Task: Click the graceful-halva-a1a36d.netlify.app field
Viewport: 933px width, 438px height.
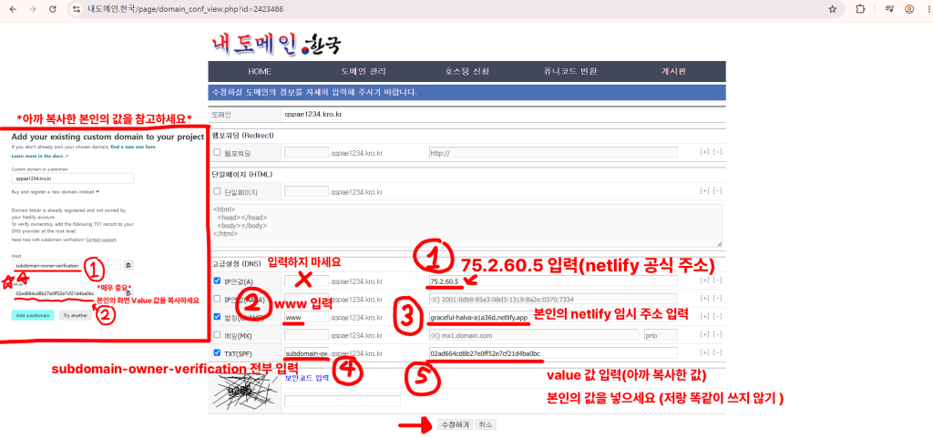Action: pyautogui.click(x=553, y=317)
